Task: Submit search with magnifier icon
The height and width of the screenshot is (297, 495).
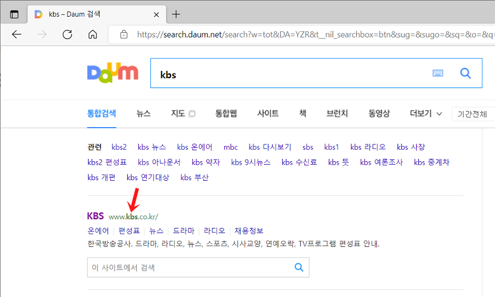Action: click(466, 73)
